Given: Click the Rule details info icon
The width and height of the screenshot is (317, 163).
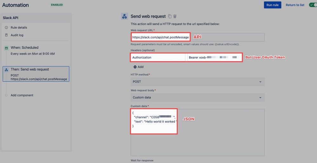Looking at the screenshot, I should click(x=6, y=28).
